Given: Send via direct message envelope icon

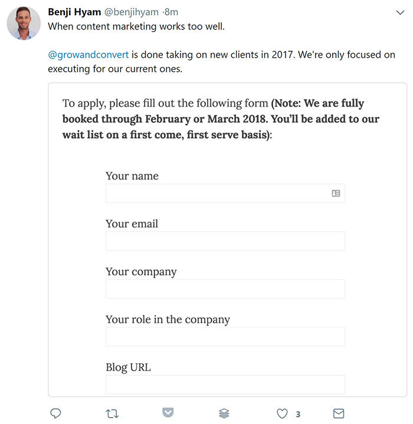Looking at the screenshot, I should pos(339,413).
